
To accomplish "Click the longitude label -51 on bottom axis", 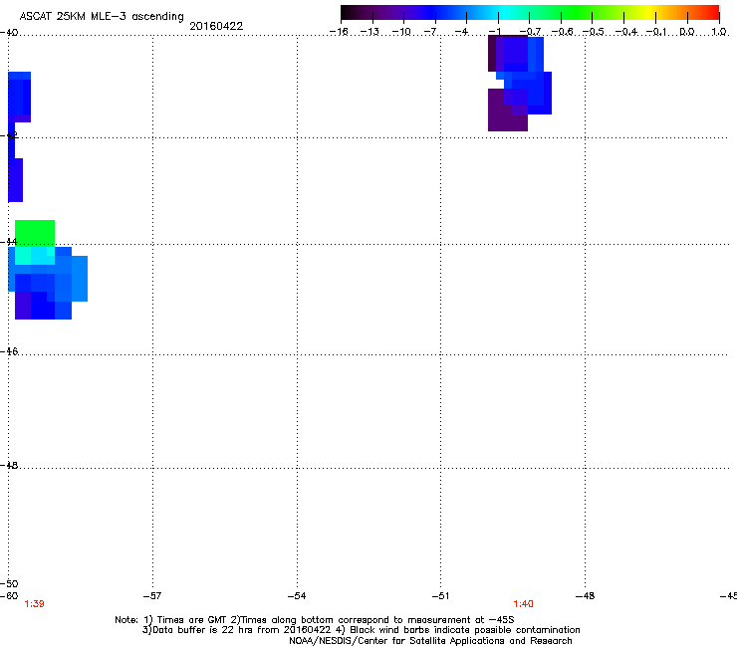I will [x=440, y=596].
